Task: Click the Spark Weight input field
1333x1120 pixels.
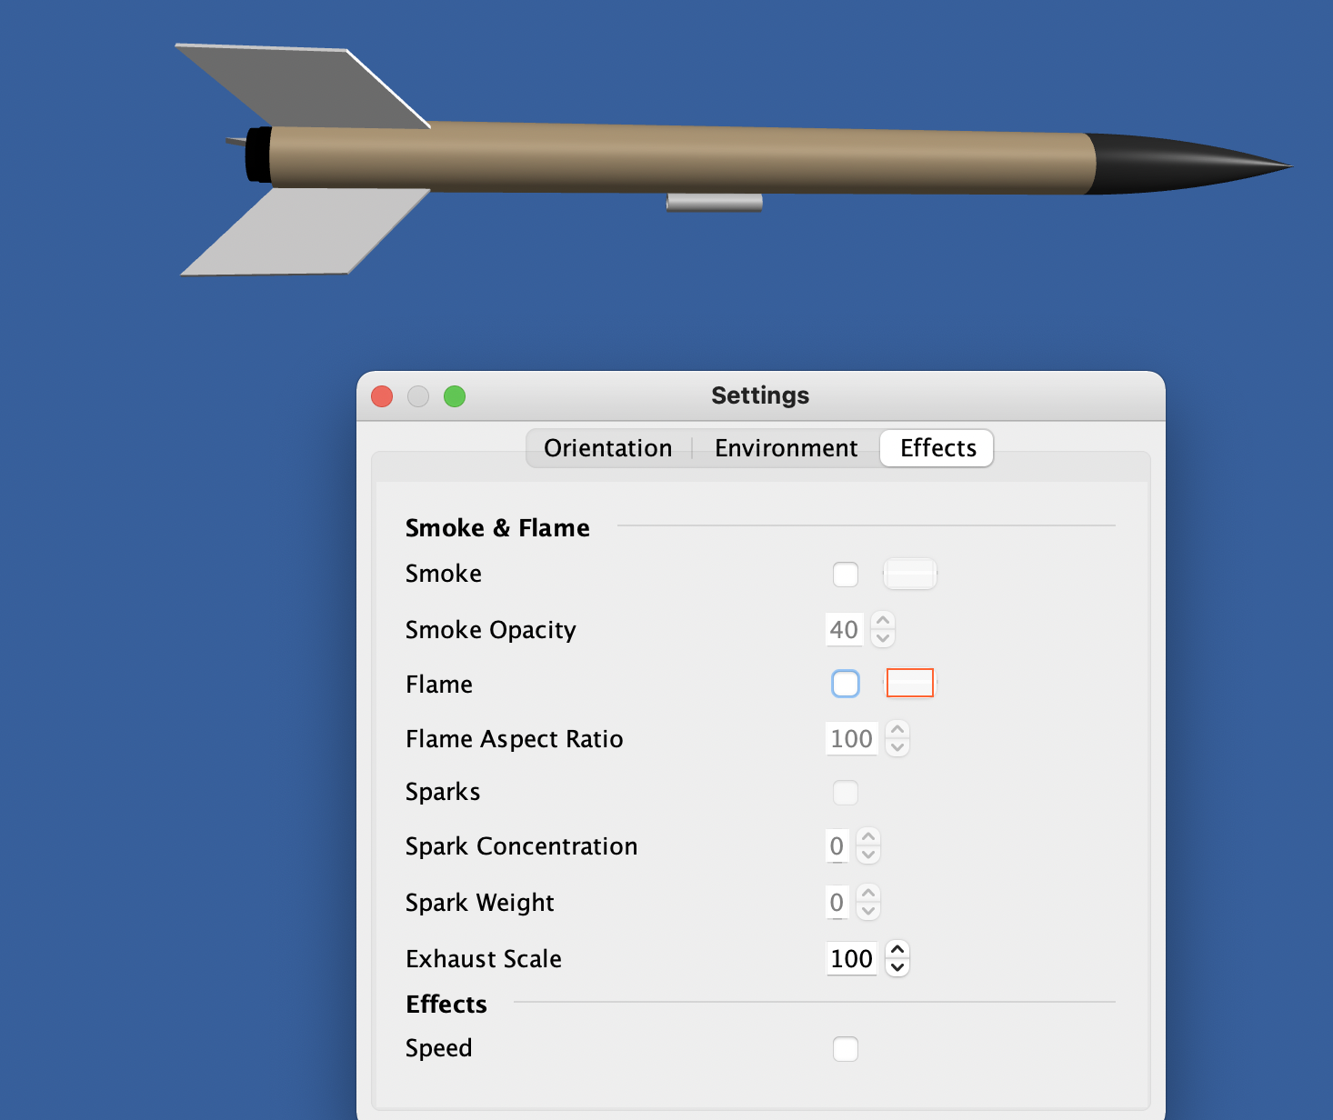Action: coord(837,902)
